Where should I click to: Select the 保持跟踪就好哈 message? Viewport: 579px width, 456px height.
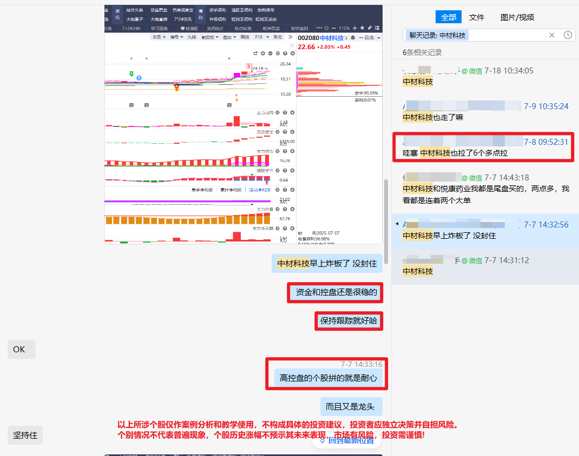[349, 321]
